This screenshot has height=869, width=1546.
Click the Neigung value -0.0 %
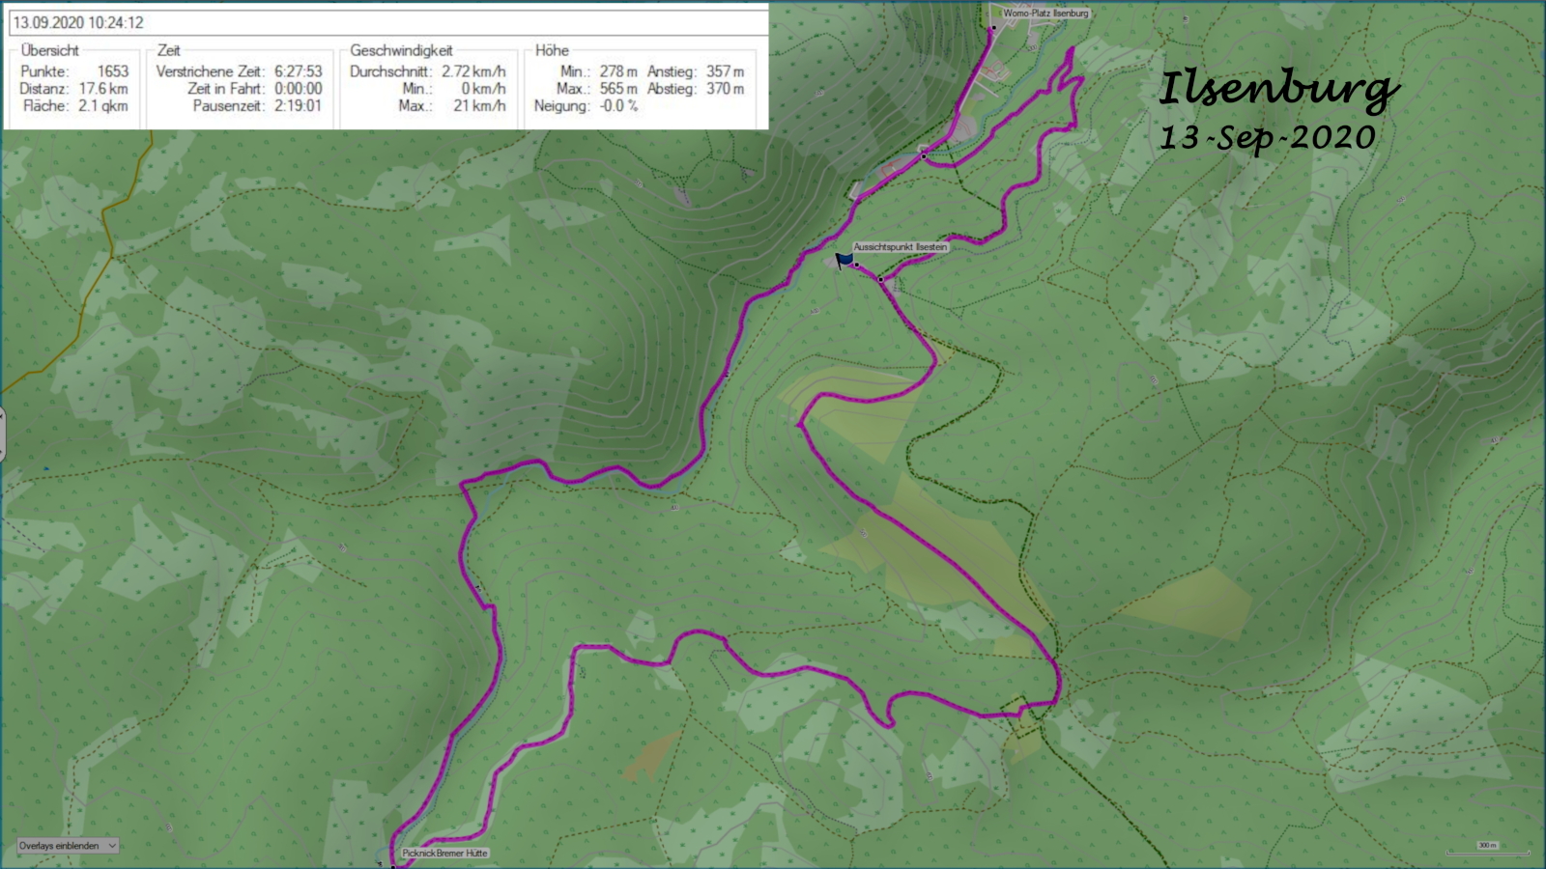[x=618, y=106]
